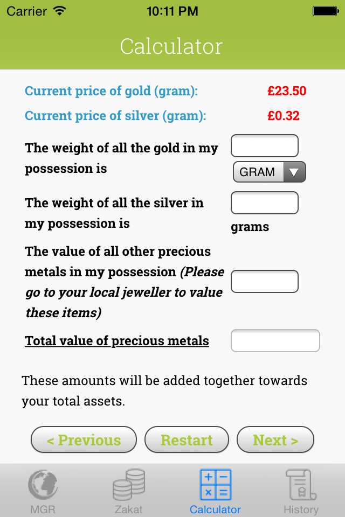Focus the gold weight input field
345x517 pixels.
click(264, 146)
